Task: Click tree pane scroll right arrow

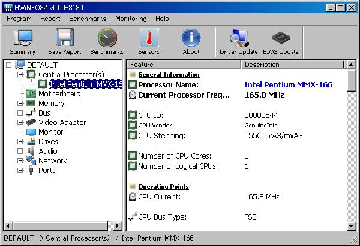Action: point(118,226)
